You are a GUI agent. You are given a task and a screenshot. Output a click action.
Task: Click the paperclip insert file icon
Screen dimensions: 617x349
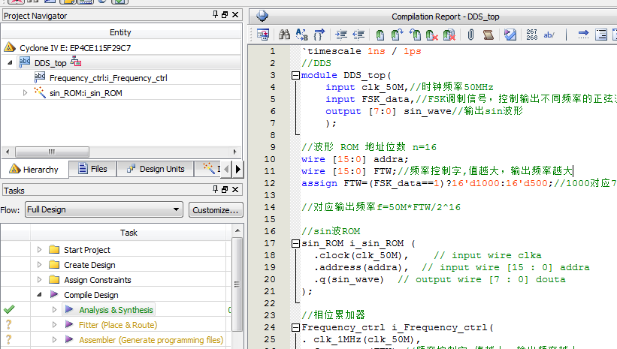click(x=470, y=35)
